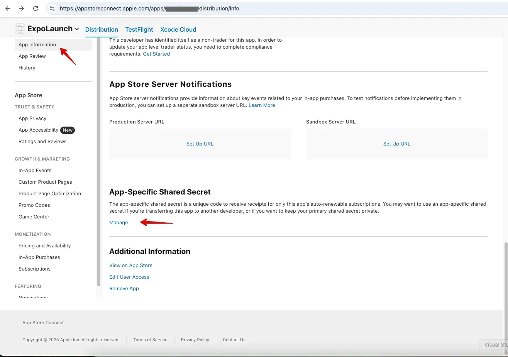
Task: Select App Information in the sidebar
Action: (53, 45)
